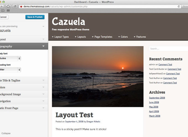Open the Heading font dropdown showing Bitter
The height and width of the screenshot is (137, 188).
click(10, 70)
